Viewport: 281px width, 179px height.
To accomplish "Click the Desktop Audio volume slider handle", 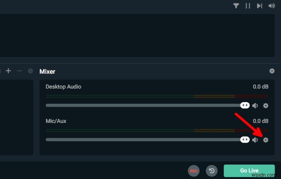I will click(x=244, y=105).
